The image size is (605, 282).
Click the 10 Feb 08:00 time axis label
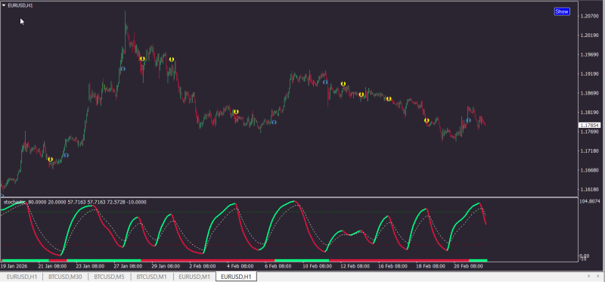click(x=316, y=266)
